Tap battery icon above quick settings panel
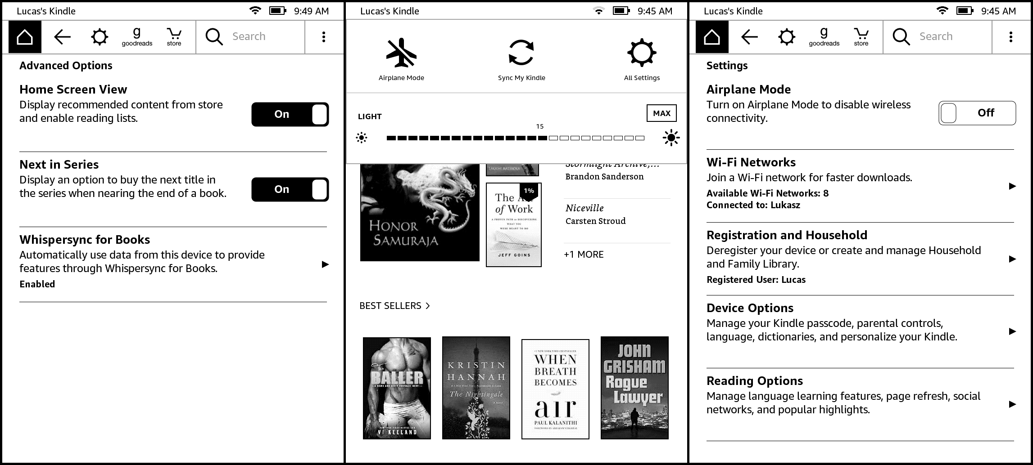1033x465 pixels. point(621,10)
